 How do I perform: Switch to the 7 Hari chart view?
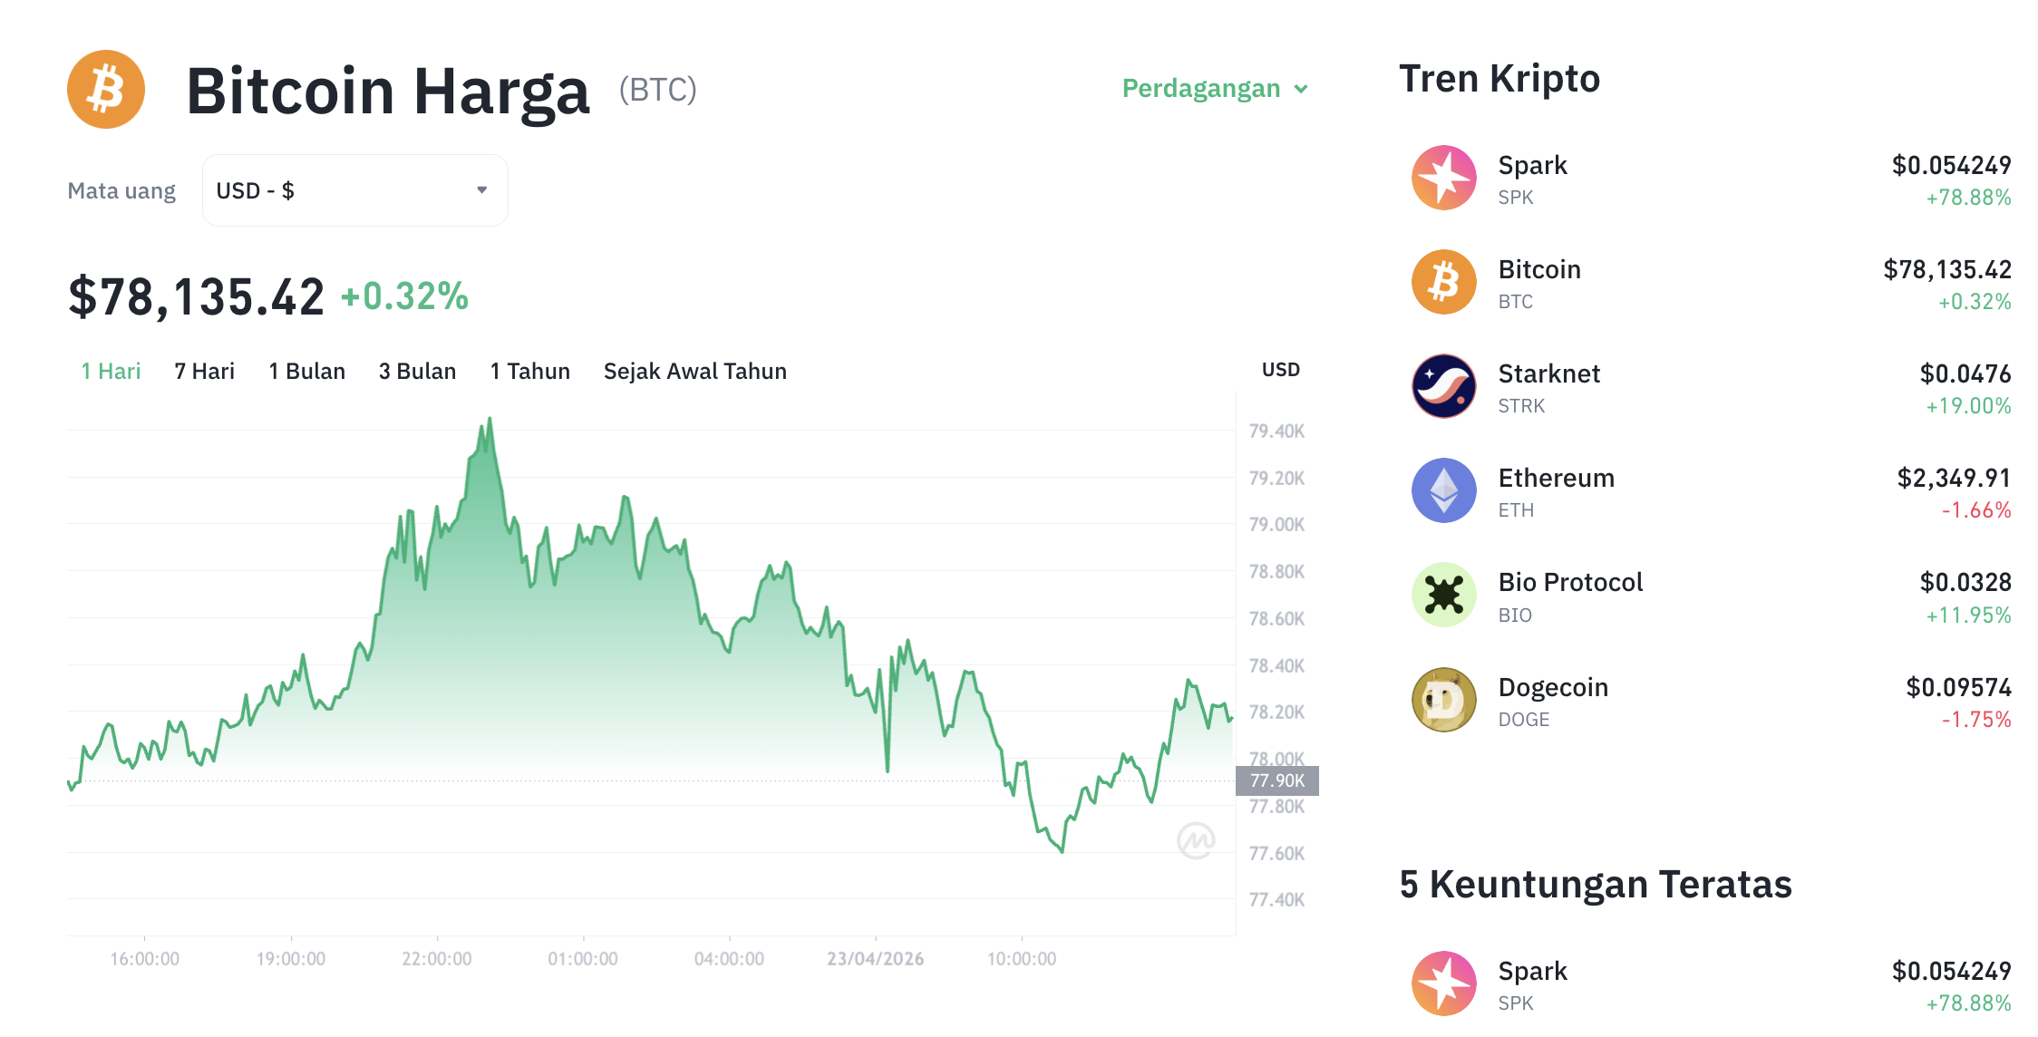point(204,371)
